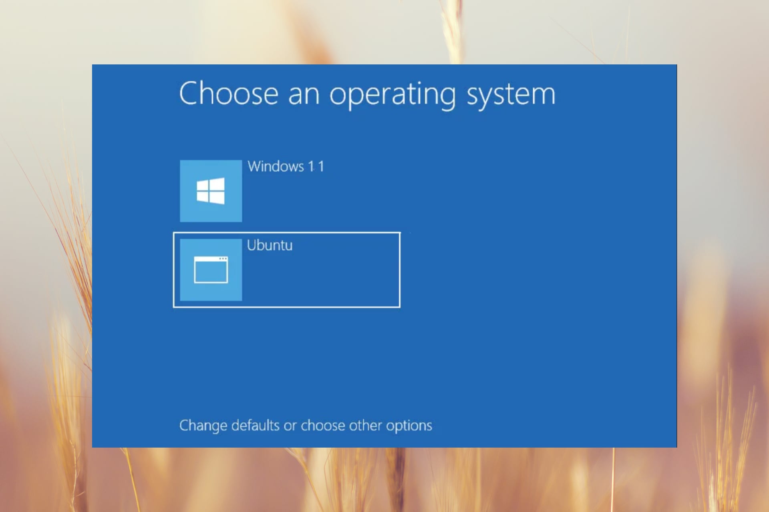Viewport: 769px width, 512px height.
Task: Click the Choose an operating system heading
Action: click(367, 93)
